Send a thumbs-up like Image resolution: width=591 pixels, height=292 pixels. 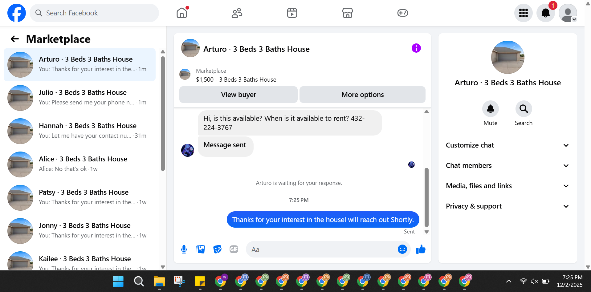click(421, 249)
